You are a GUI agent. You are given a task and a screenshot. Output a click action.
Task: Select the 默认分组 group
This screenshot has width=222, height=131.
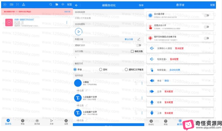[129, 39]
